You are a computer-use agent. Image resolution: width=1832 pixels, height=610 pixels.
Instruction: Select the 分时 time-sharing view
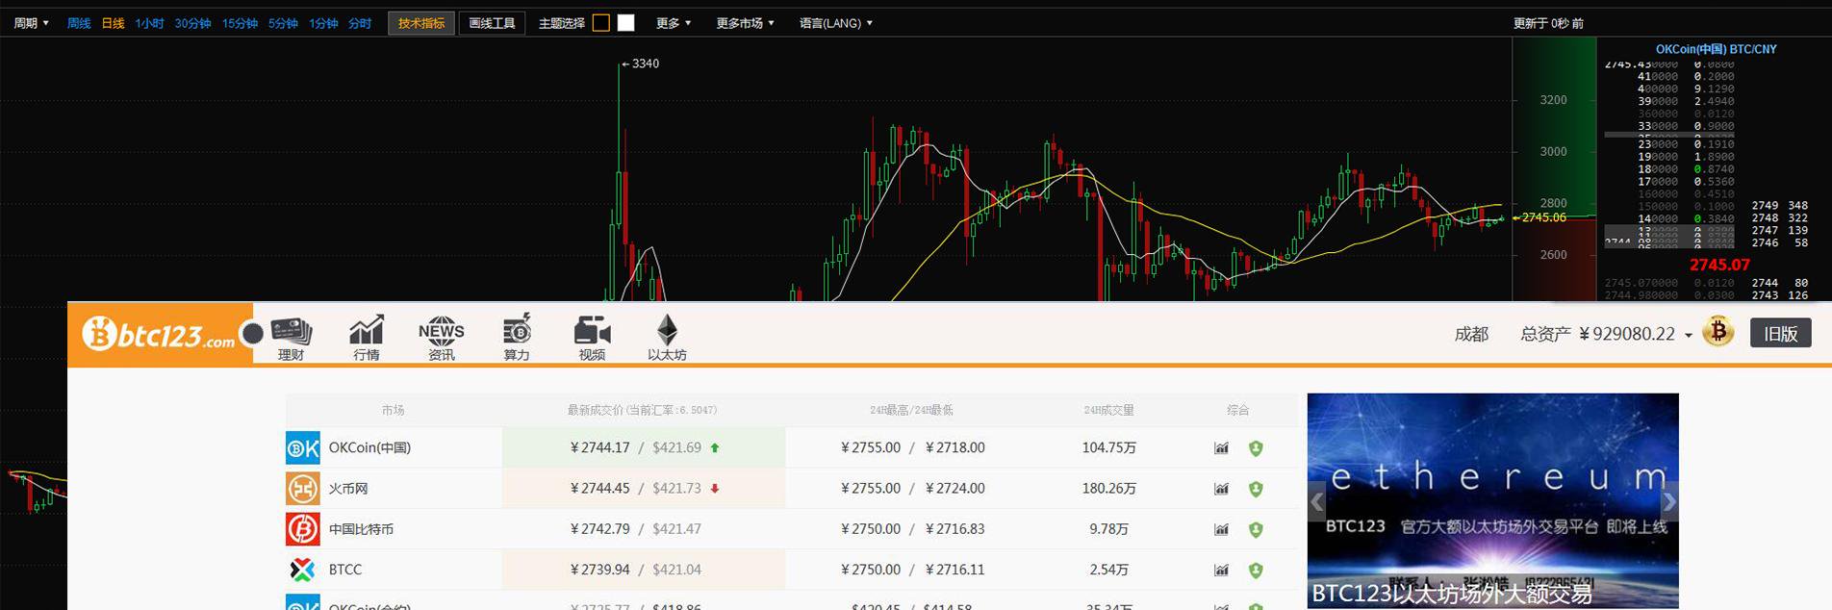tap(360, 23)
